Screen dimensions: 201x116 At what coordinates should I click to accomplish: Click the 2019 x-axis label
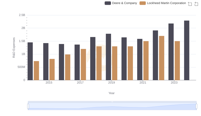click(x=112, y=83)
